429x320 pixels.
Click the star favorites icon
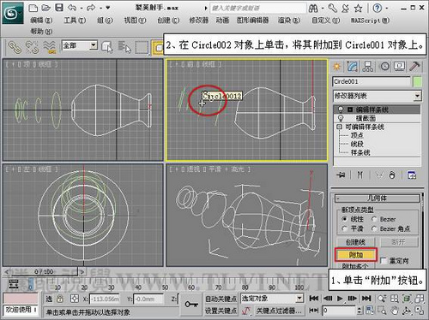358,9
